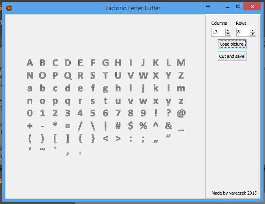
Task: Click the opening parenthesis glyph
Action: [30, 139]
